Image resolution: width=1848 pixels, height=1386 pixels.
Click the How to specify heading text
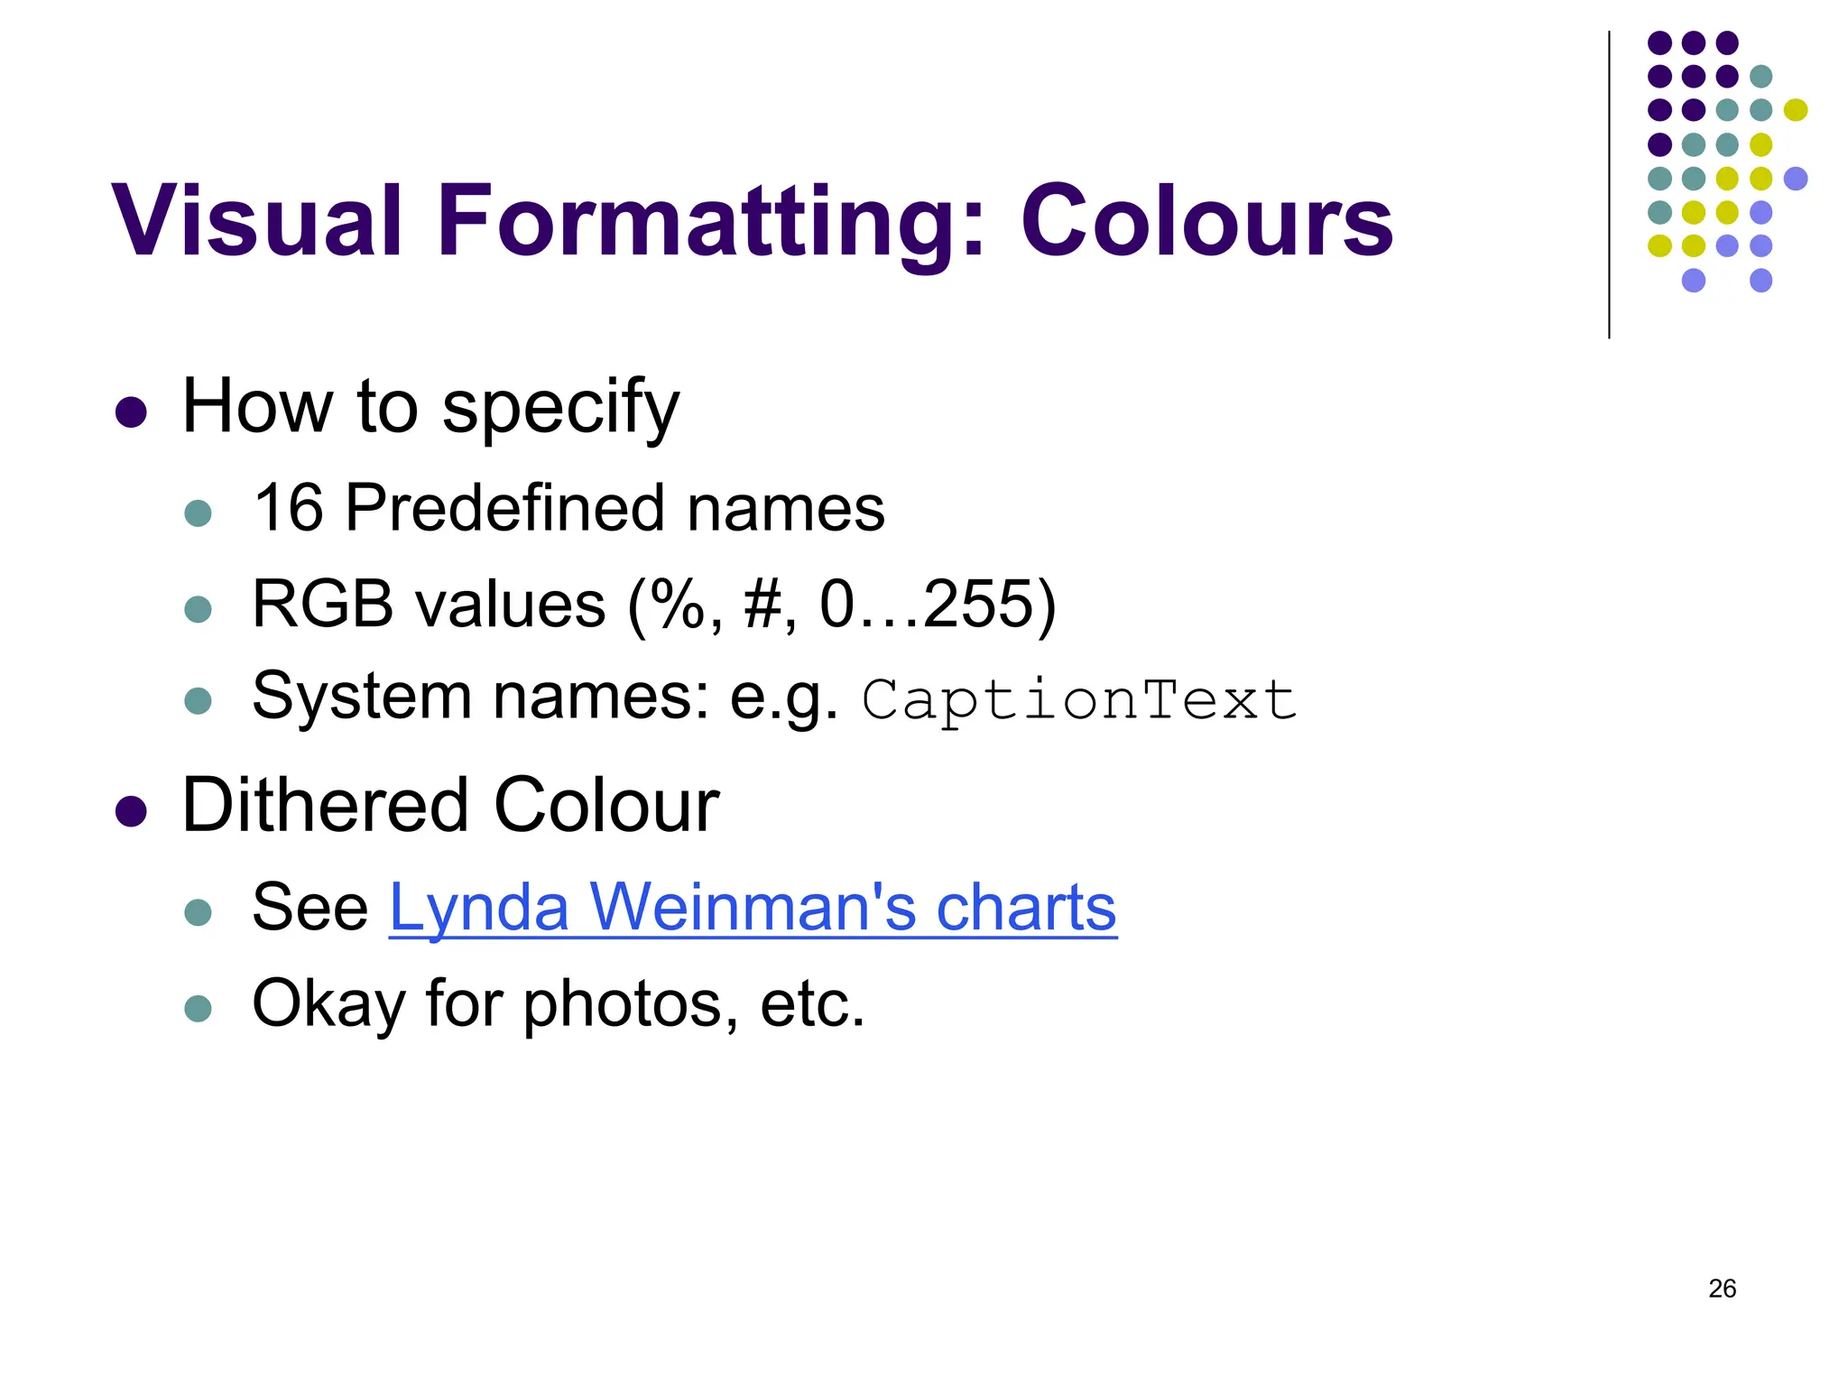tap(430, 407)
